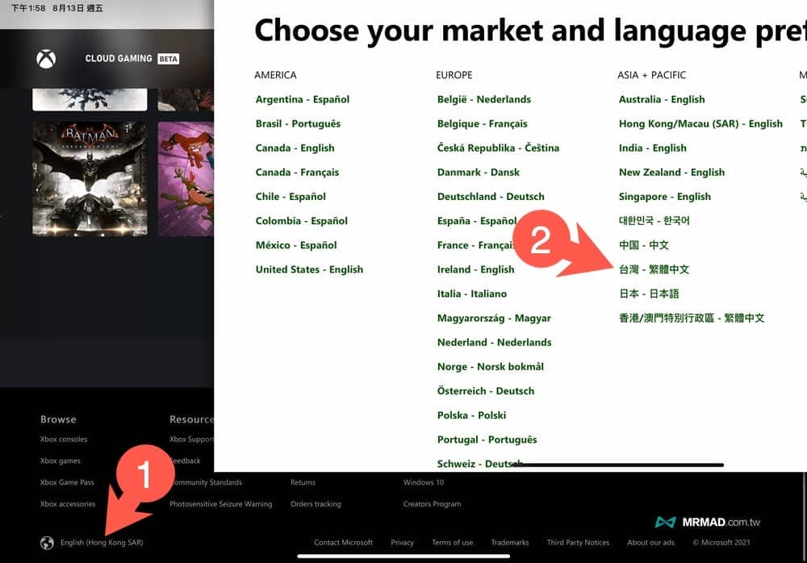Pick Ireland - English market
This screenshot has width=807, height=563.
pos(475,269)
